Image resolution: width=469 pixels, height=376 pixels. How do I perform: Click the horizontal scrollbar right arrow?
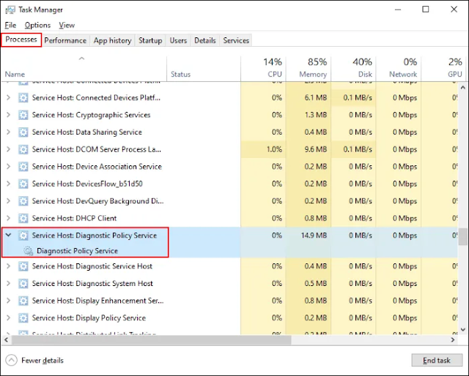(x=453, y=340)
